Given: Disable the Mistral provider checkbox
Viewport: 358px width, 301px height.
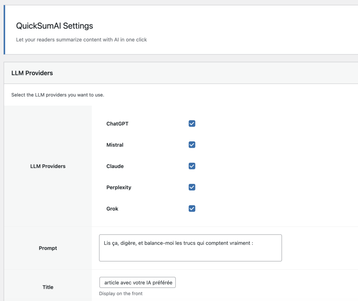Looking at the screenshot, I should [192, 145].
